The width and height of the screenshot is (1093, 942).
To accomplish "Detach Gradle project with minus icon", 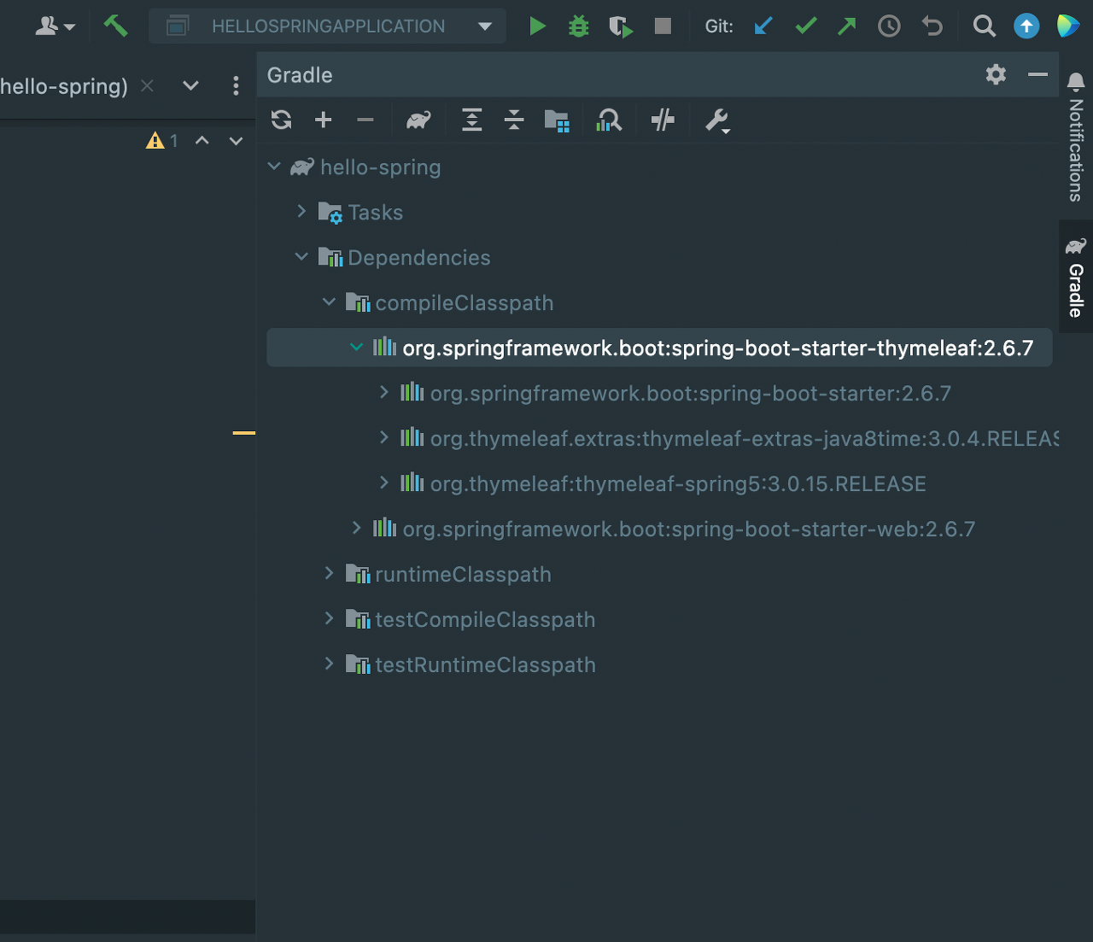I will (x=365, y=120).
